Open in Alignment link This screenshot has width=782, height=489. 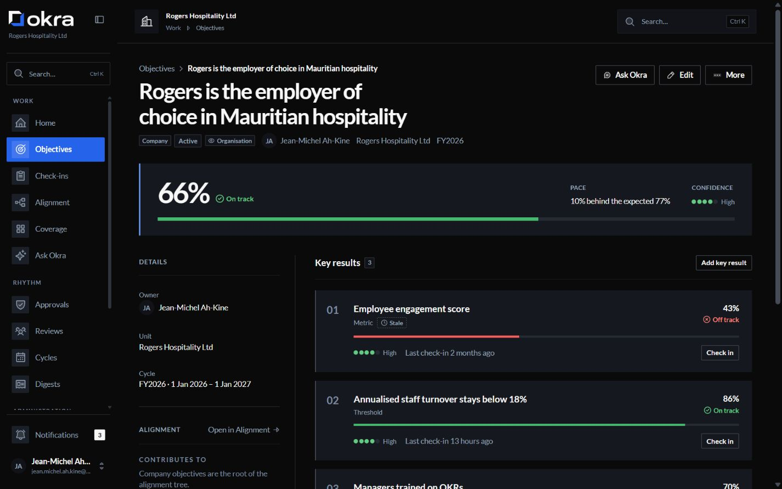[x=244, y=430]
